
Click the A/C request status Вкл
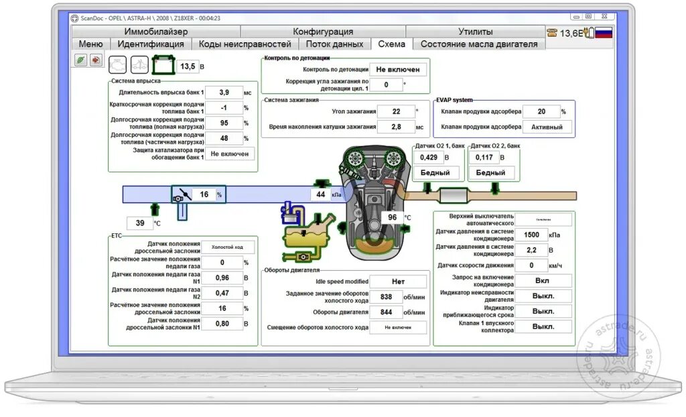click(x=543, y=281)
